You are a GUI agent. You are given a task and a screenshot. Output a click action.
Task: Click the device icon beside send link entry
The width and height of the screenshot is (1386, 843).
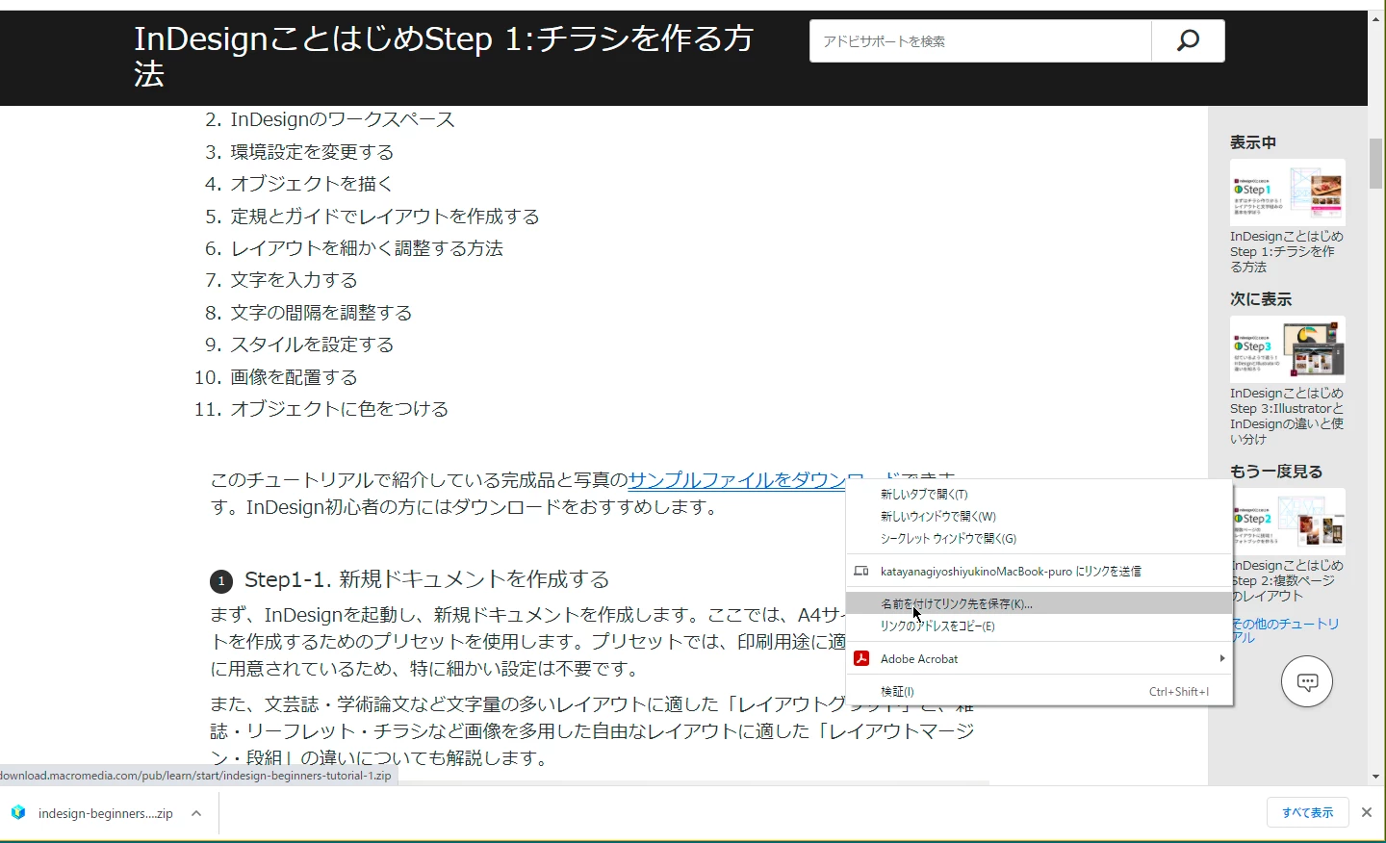pyautogui.click(x=861, y=572)
